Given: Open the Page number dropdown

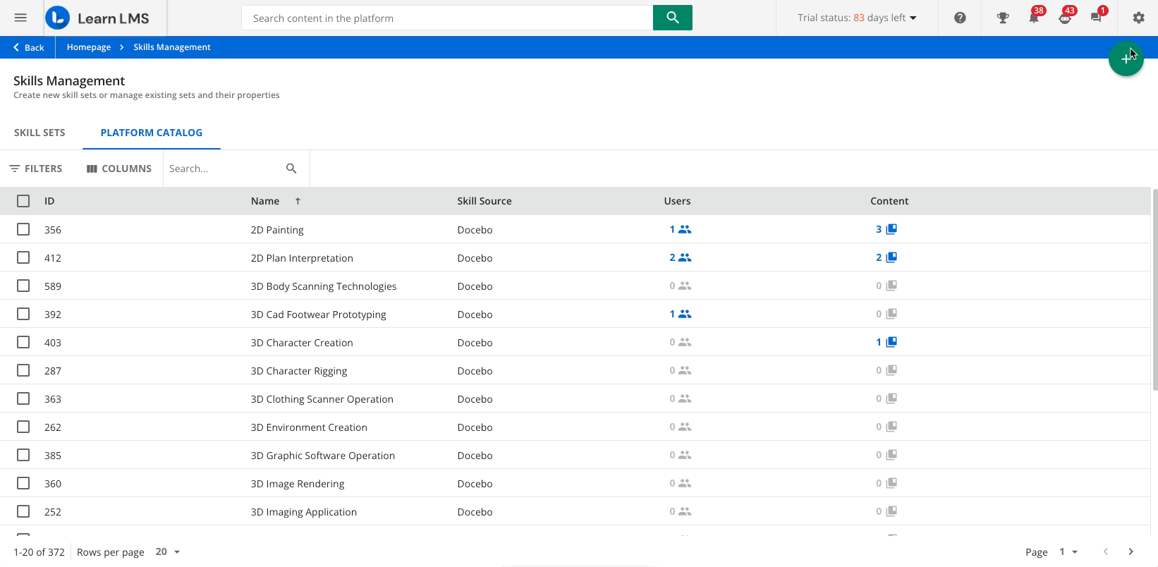Looking at the screenshot, I should [x=1068, y=551].
